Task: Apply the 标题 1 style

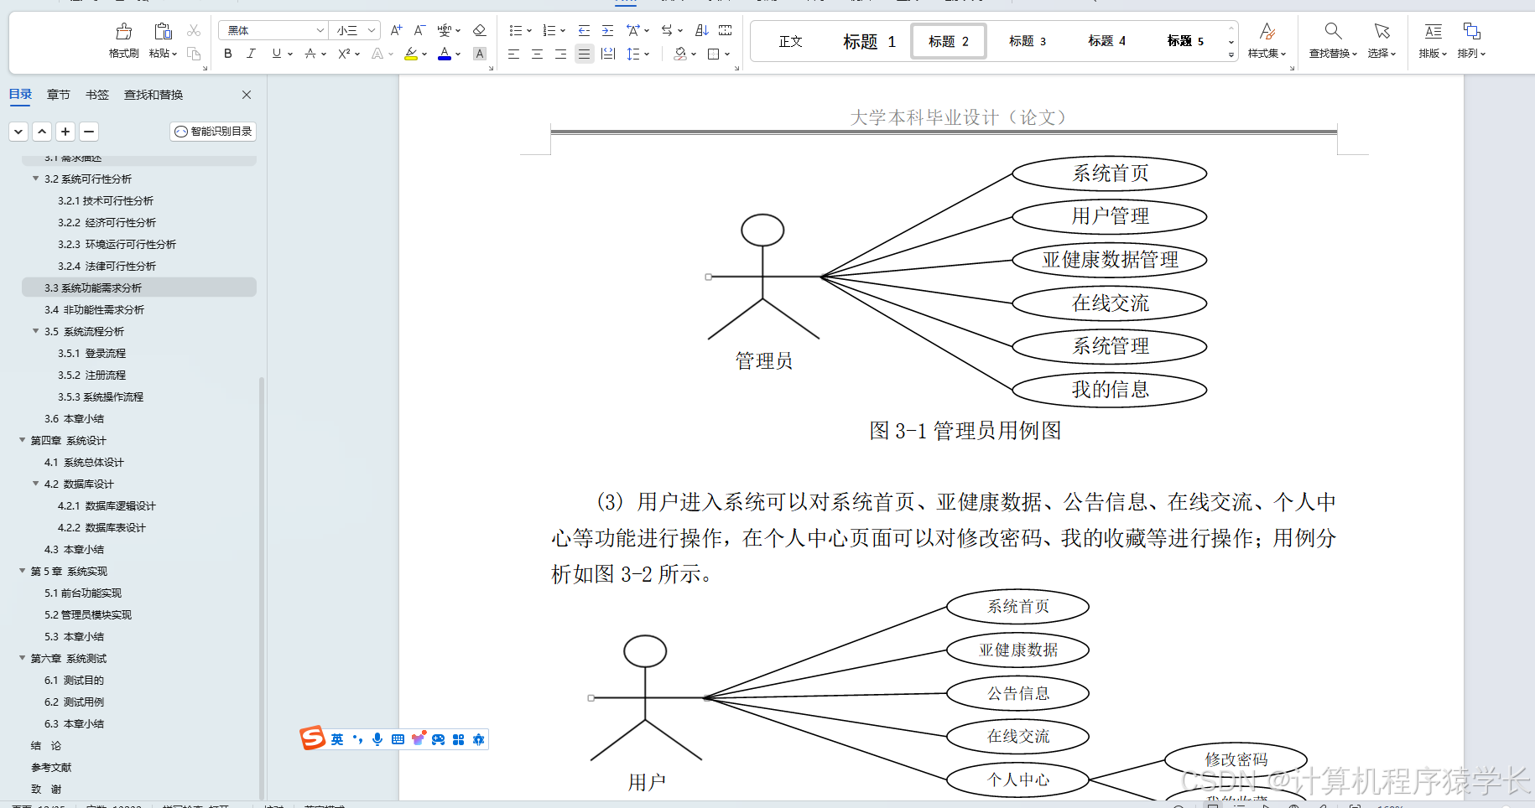Action: (x=870, y=41)
